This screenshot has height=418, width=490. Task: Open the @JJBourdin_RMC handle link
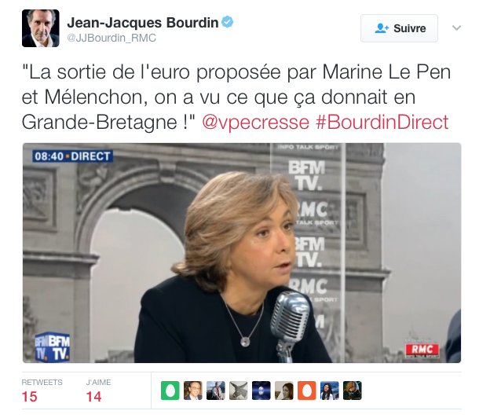pos(112,38)
